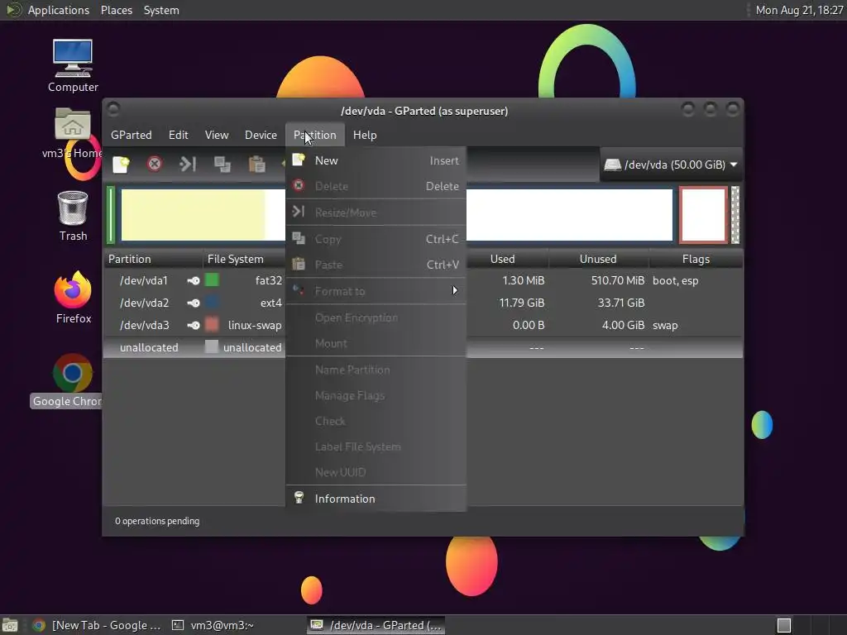Open the Help menu
Image resolution: width=847 pixels, height=635 pixels.
(x=365, y=135)
